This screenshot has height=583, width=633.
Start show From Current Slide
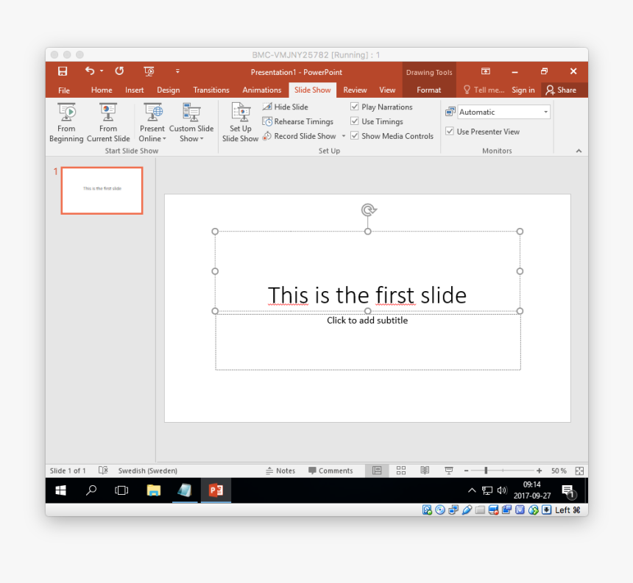coord(108,121)
